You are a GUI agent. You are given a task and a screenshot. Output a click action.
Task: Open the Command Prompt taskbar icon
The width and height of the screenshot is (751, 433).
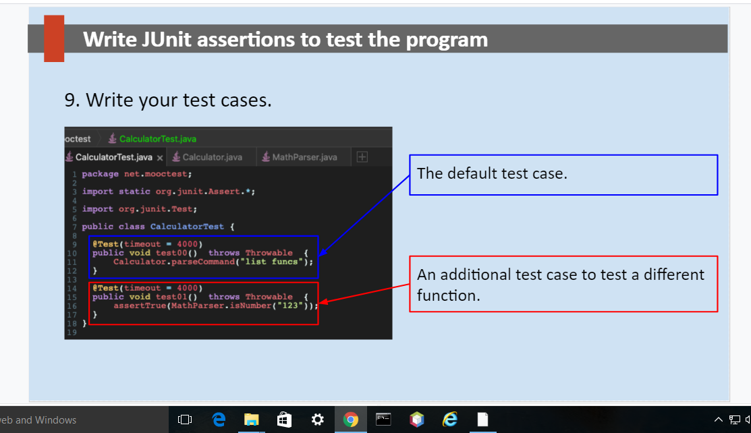(x=383, y=420)
